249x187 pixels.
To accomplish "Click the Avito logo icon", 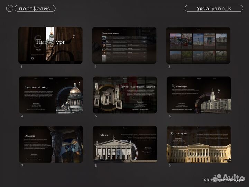I will (x=218, y=177).
